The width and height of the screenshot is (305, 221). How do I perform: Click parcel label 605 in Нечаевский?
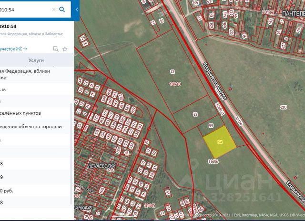point(102,191)
